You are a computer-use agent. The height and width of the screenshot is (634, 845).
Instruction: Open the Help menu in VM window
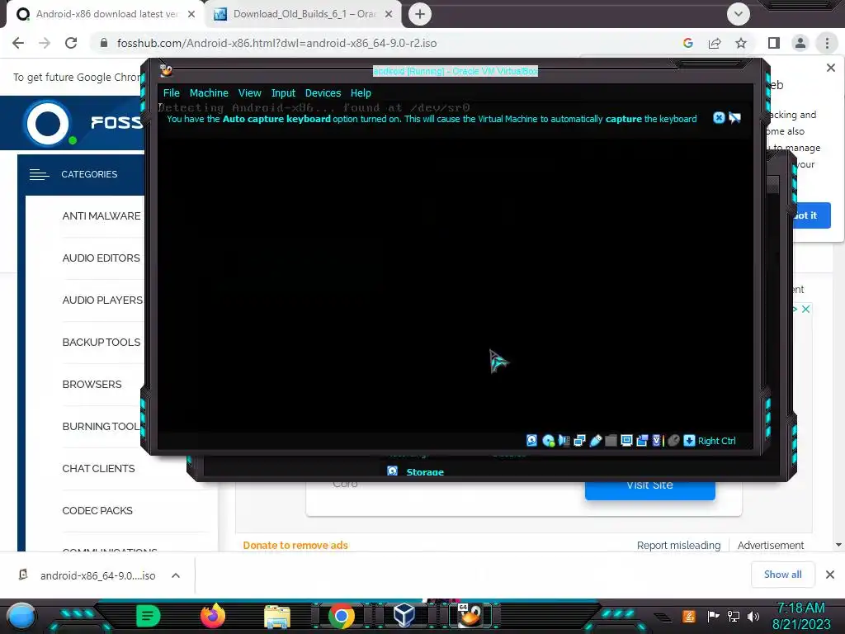click(x=361, y=92)
